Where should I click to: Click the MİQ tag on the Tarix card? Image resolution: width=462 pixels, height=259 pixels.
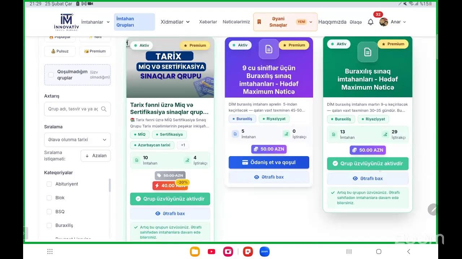click(x=140, y=135)
